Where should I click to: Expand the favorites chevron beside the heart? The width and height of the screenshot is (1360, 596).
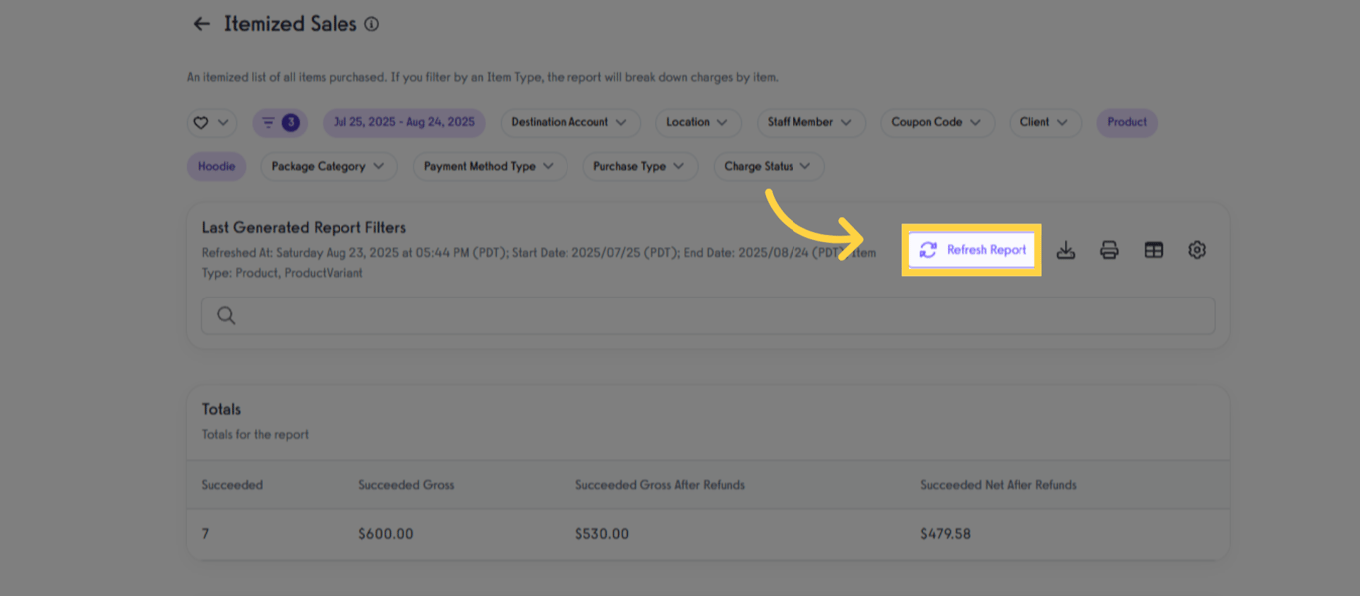[x=221, y=122]
